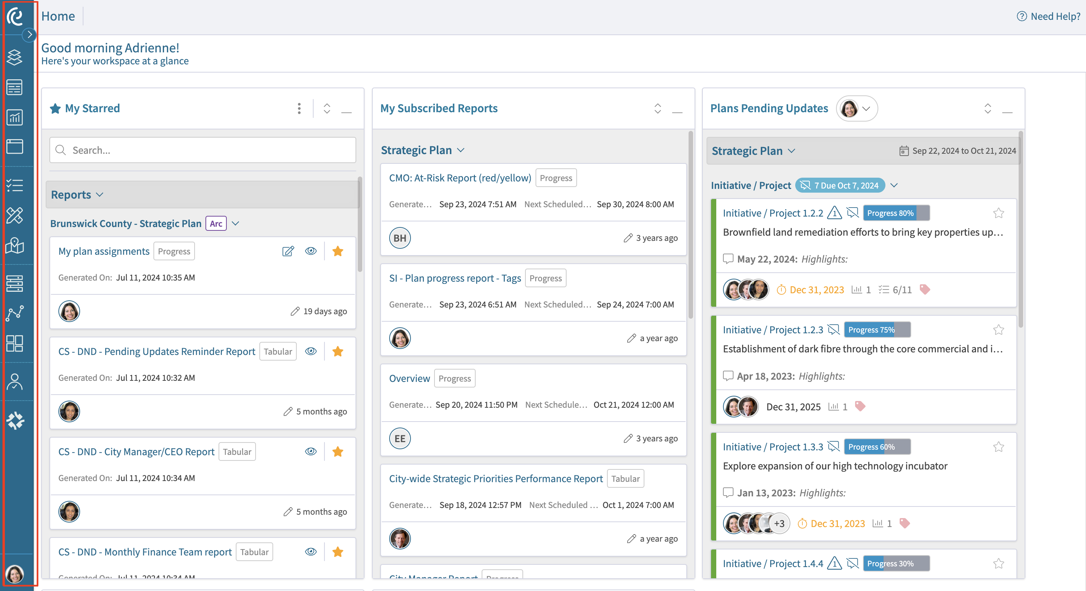Click the calendar icon by the date range
1086x591 pixels.
pos(904,151)
